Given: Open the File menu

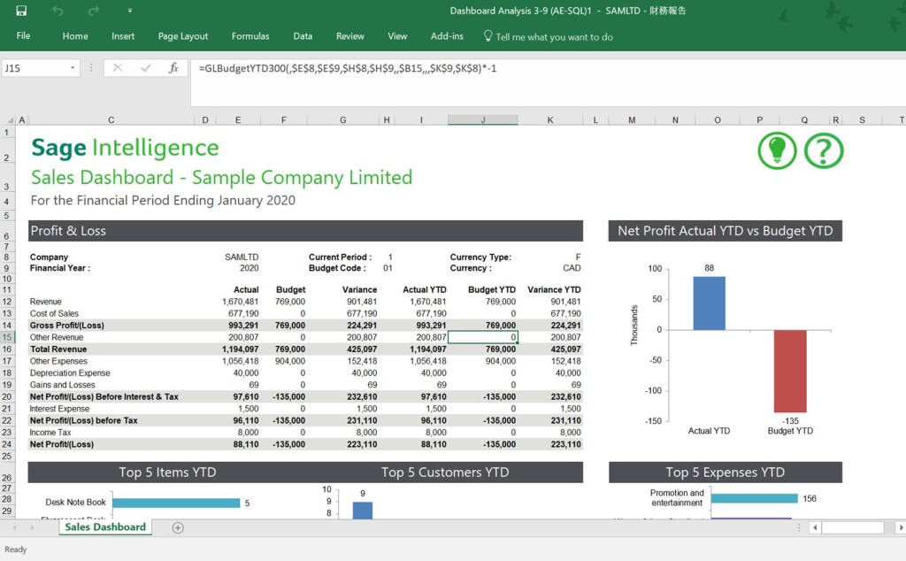Looking at the screenshot, I should 23,35.
